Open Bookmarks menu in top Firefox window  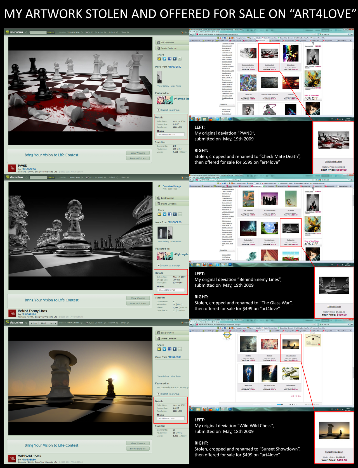tap(208, 32)
